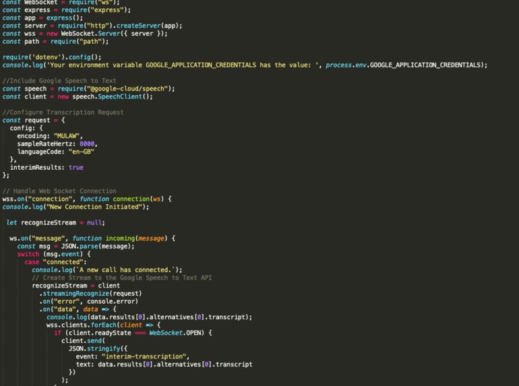Click the '//Include Google Speech to Text' comment
Image resolution: width=519 pixels, height=386 pixels.
pos(59,81)
